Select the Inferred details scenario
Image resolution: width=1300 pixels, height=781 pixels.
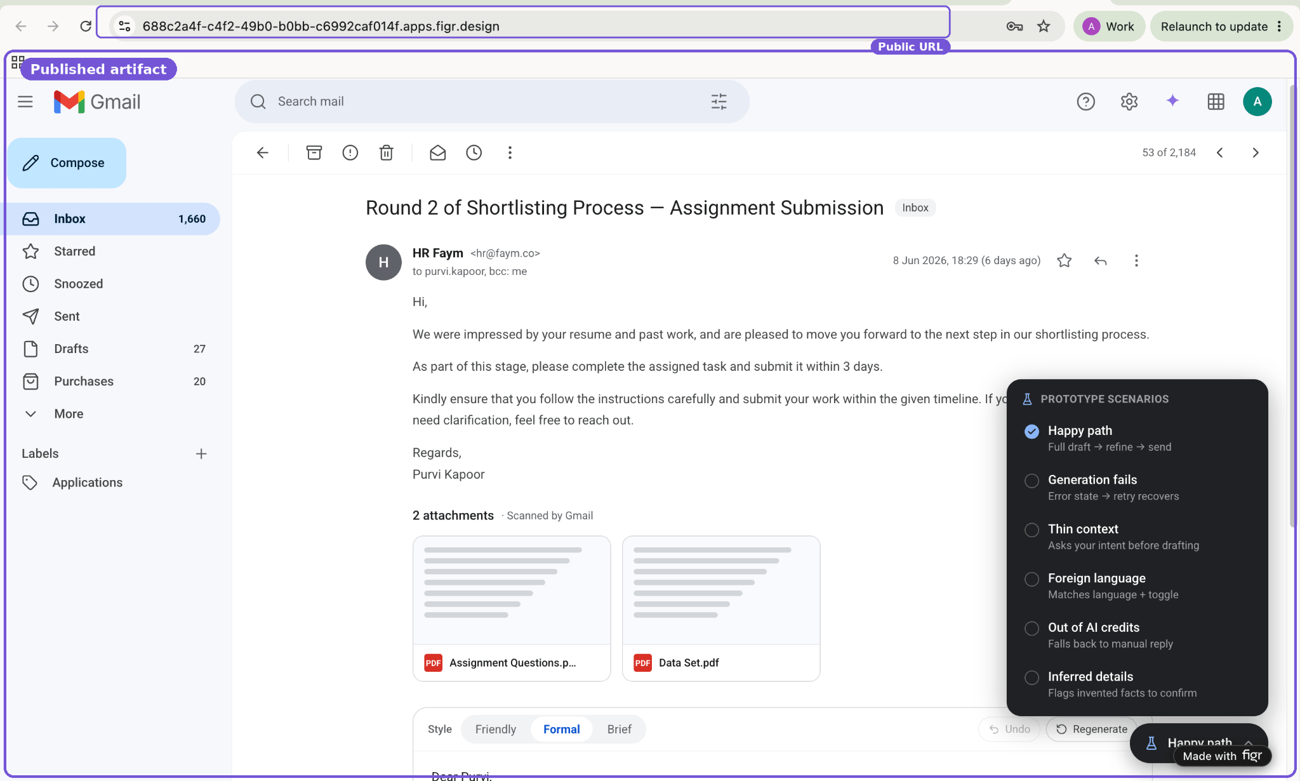coord(1137,684)
